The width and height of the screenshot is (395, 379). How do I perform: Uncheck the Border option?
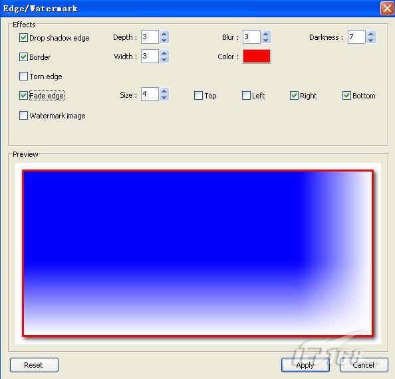[23, 57]
